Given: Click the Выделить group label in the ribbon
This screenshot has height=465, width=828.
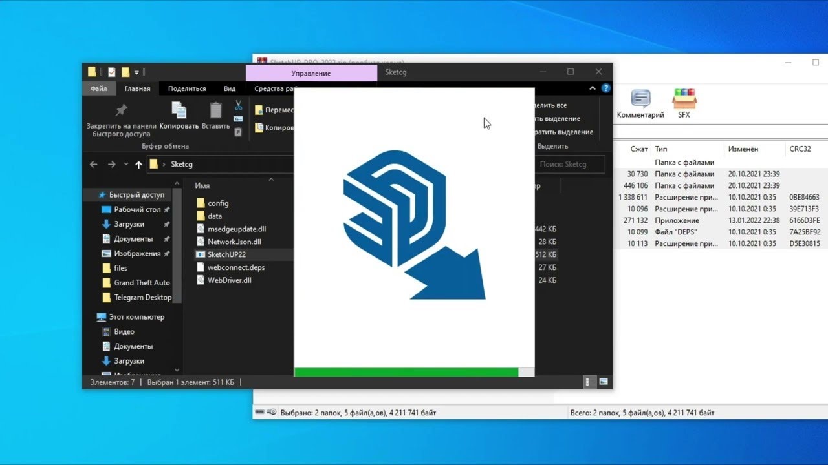Looking at the screenshot, I should (552, 147).
